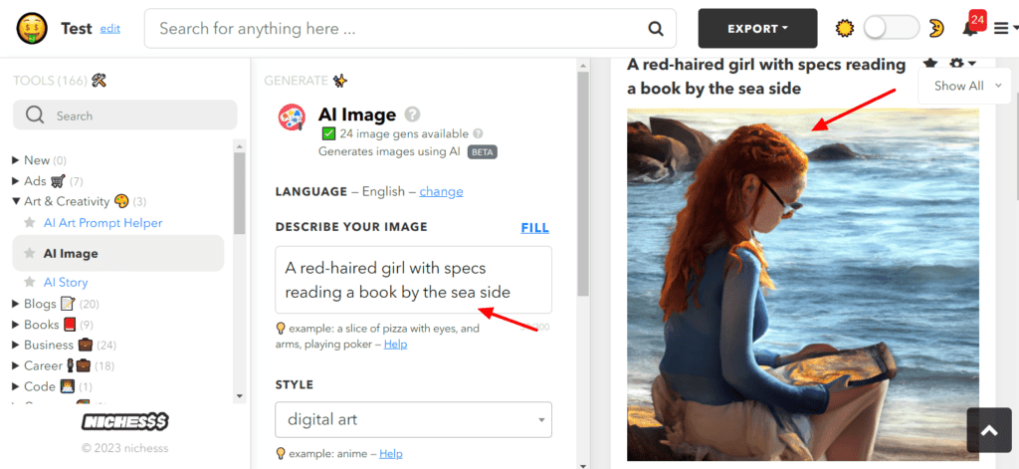
Task: Click the Help link under style example
Action: (391, 453)
